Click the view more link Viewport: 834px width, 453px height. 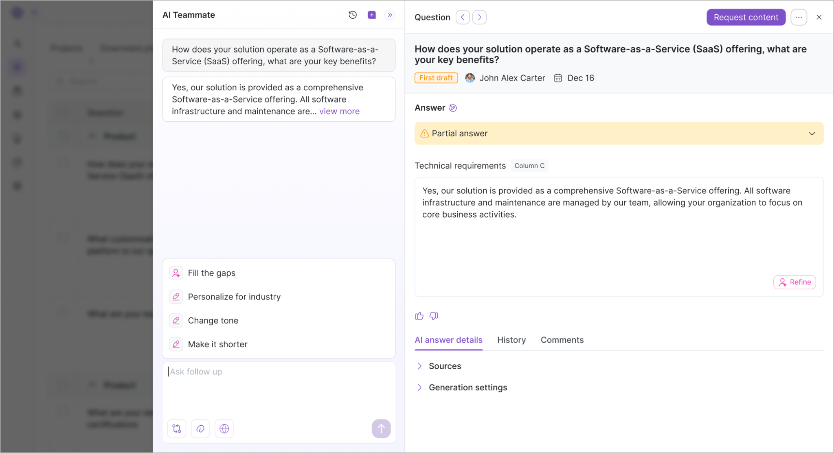click(339, 112)
